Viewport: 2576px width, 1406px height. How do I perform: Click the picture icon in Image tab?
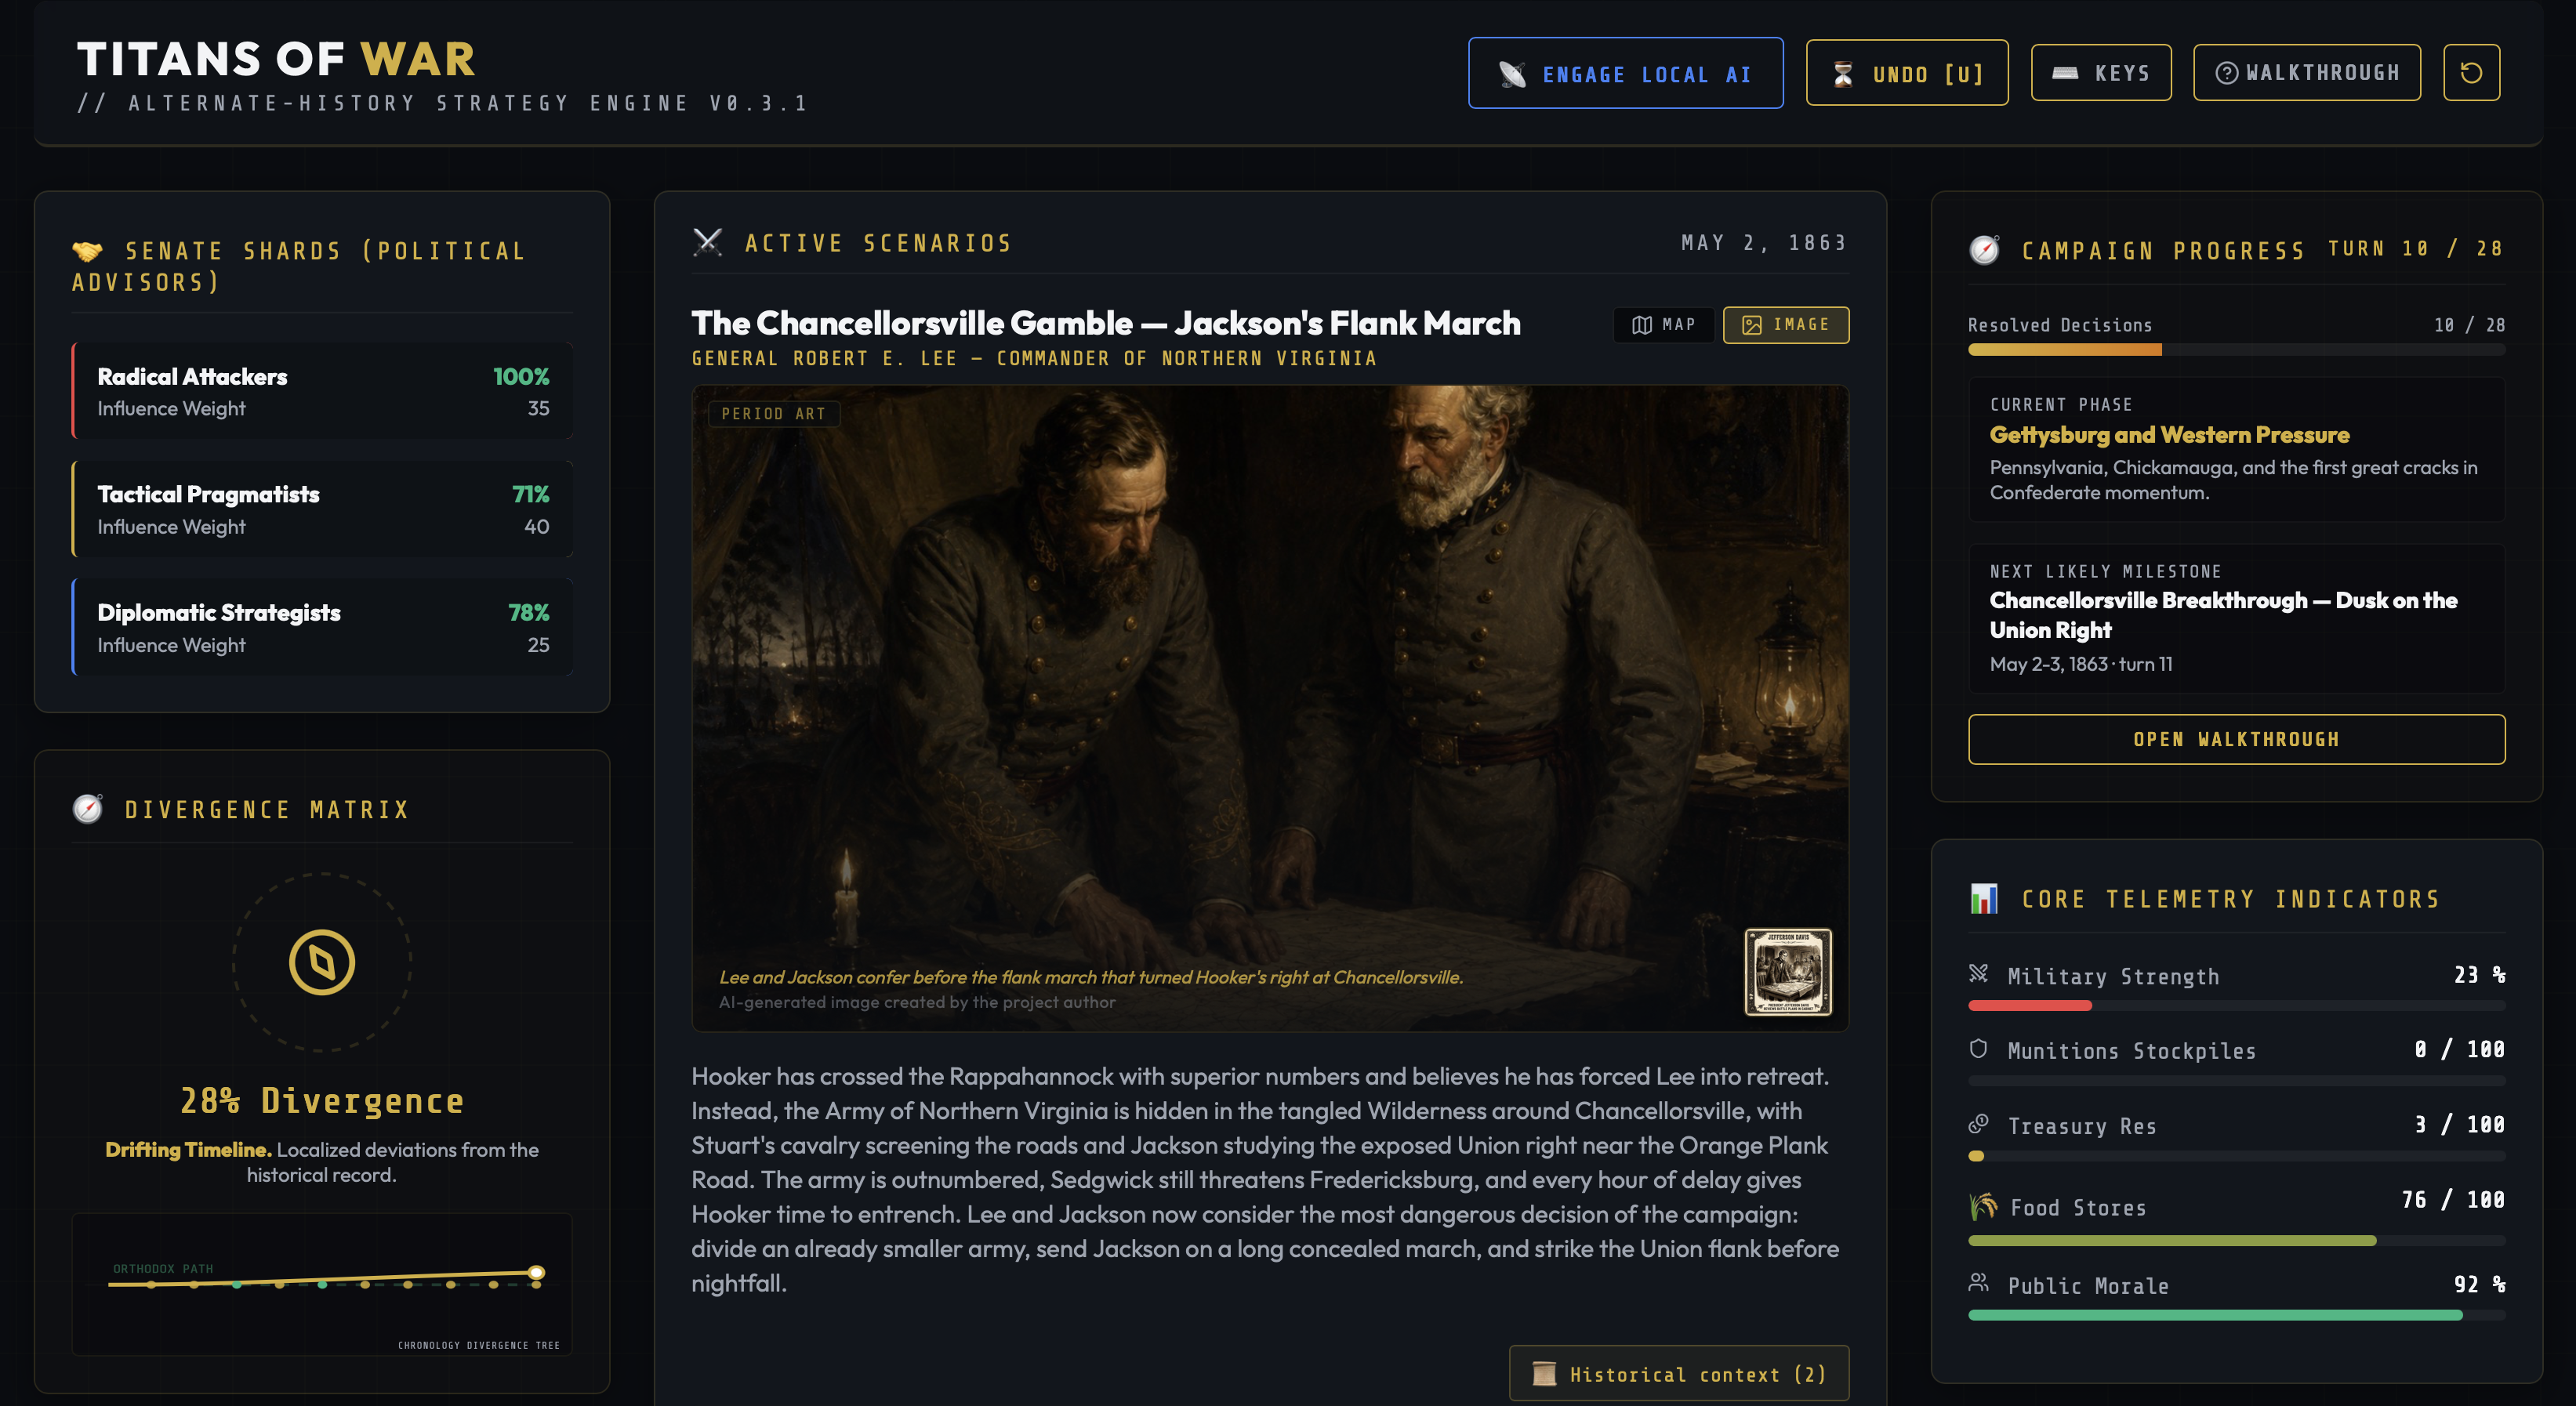1751,325
